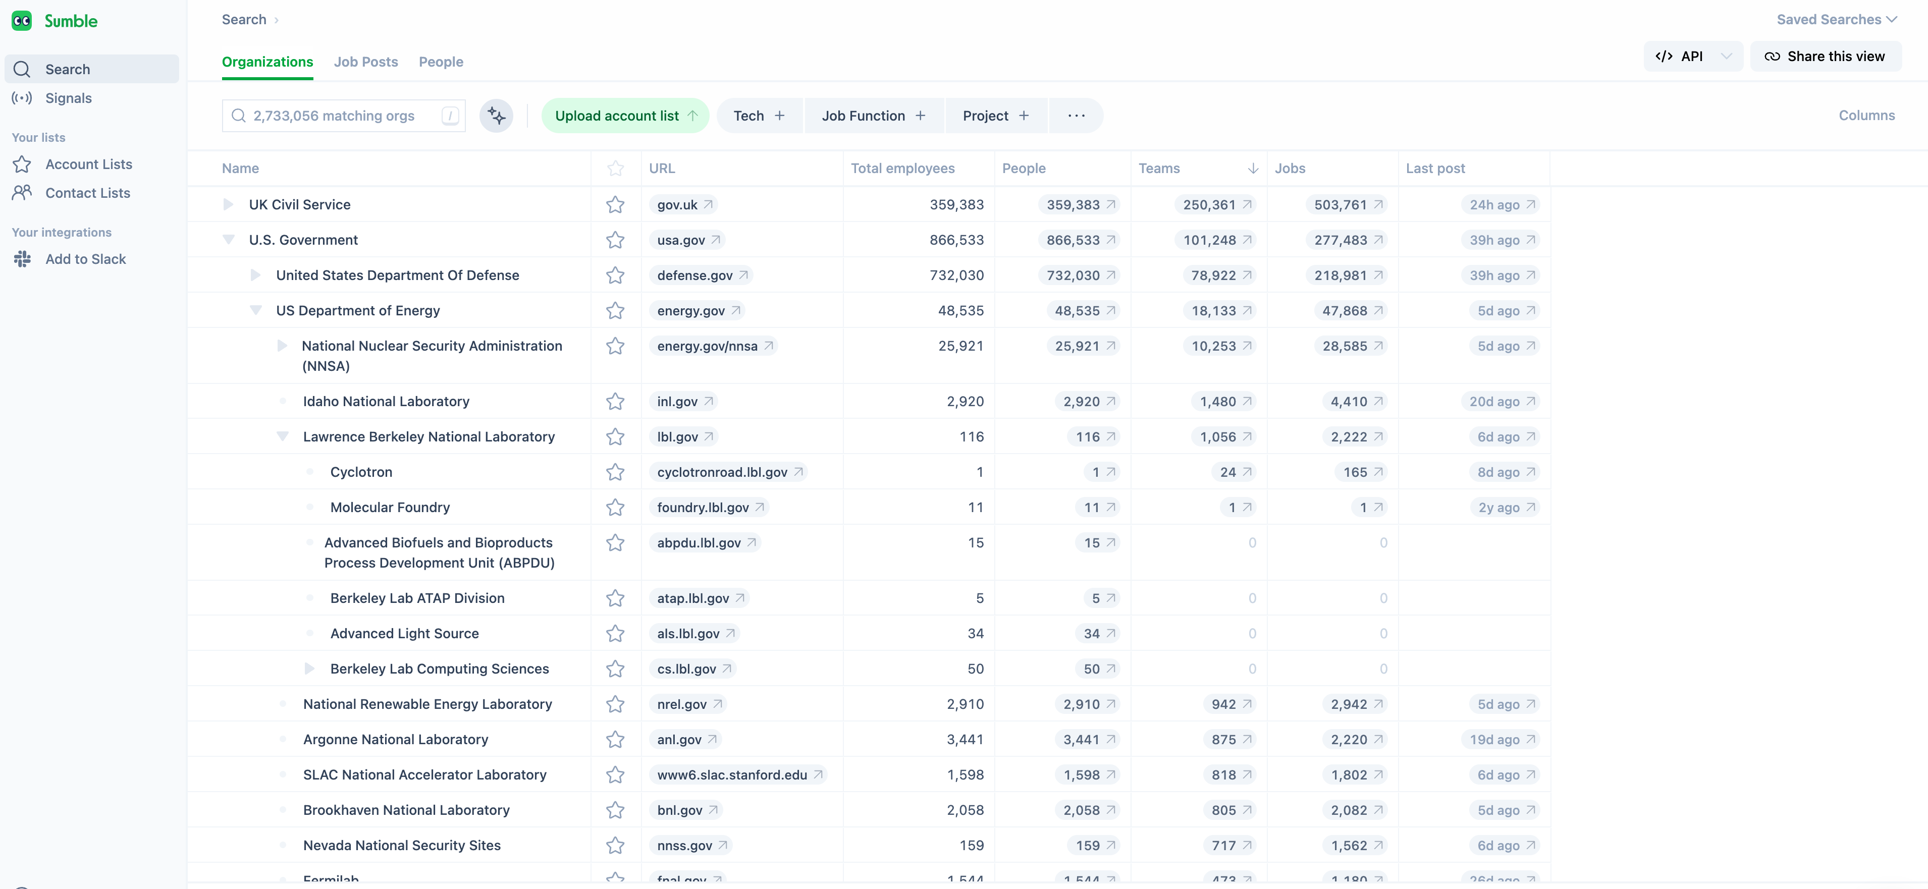The image size is (1928, 889).
Task: Click the three-dots more filters button
Action: tap(1076, 116)
